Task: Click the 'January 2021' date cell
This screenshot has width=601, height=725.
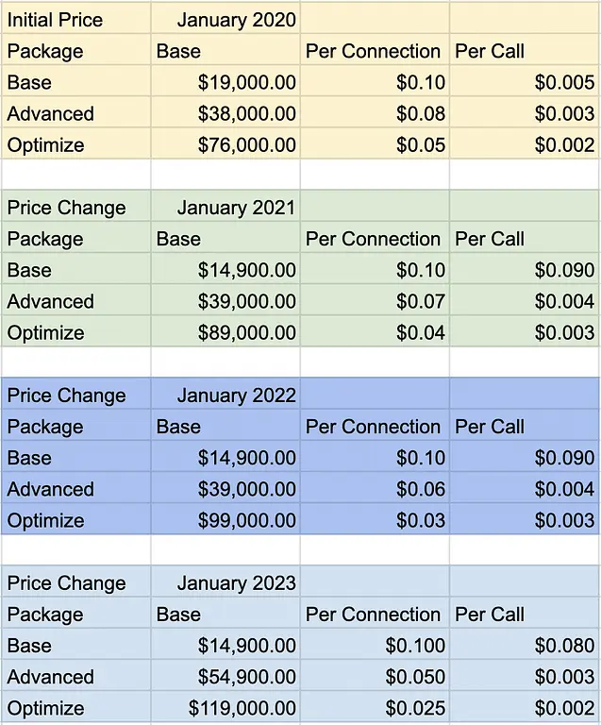Action: click(x=236, y=208)
